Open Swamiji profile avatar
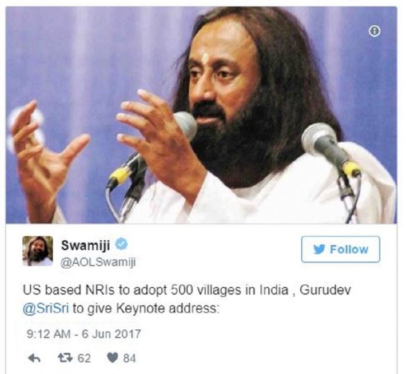Screen dimensions: 406x374 tap(38, 251)
